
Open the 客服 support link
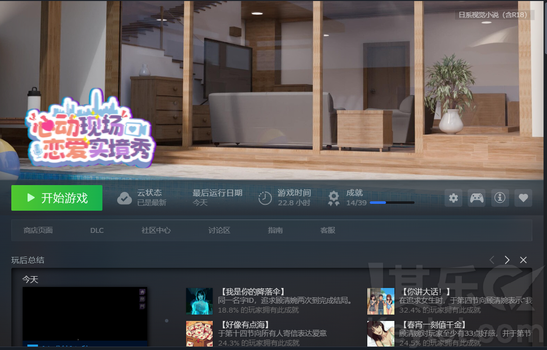[x=327, y=230]
